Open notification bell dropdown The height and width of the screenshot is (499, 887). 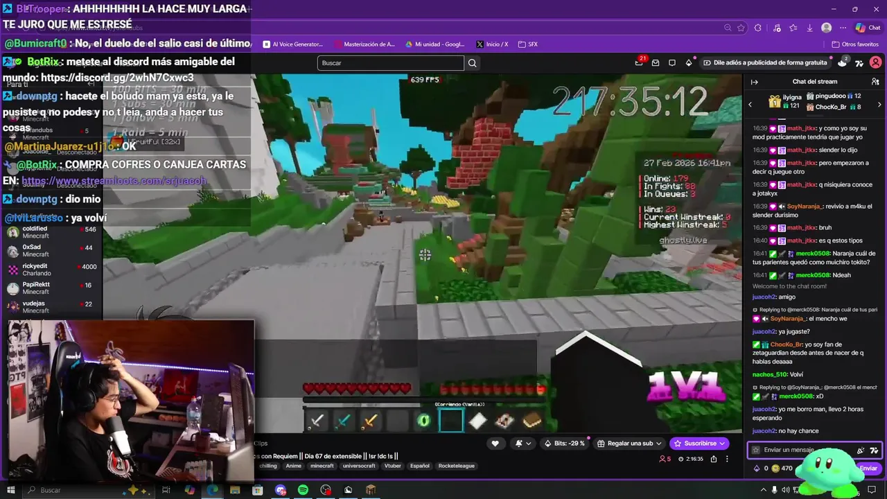tap(523, 444)
